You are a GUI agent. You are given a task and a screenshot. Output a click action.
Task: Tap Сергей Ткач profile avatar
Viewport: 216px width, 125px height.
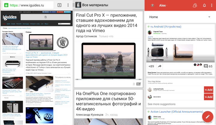point(150,32)
